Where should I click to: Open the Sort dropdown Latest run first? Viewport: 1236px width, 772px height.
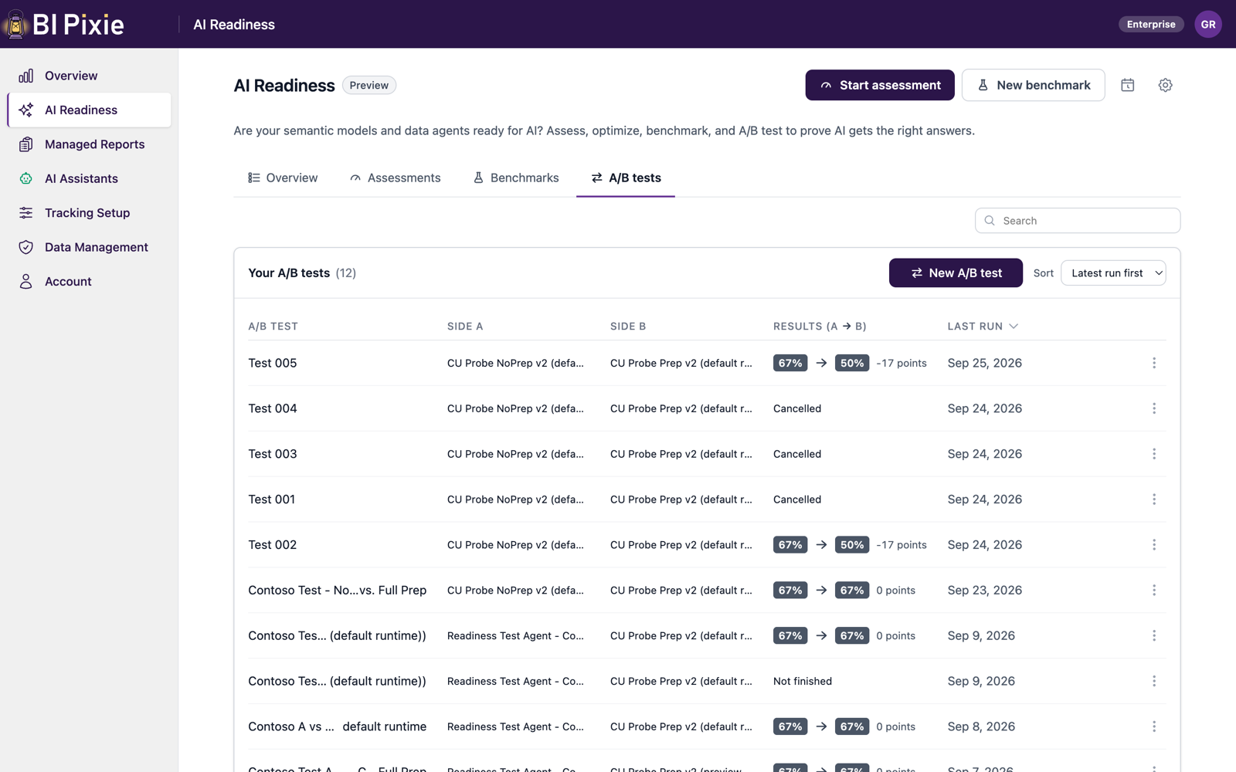tap(1113, 273)
